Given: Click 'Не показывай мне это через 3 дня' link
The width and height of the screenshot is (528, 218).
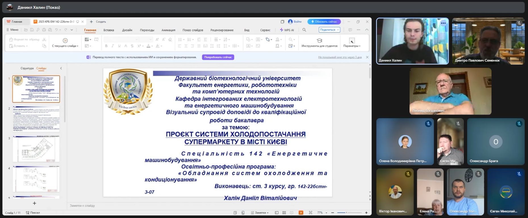Looking at the screenshot, I should click(340, 57).
